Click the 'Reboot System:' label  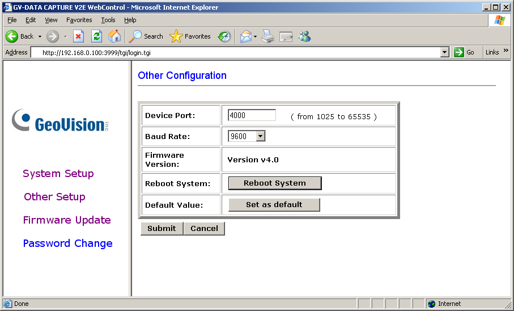pos(178,183)
